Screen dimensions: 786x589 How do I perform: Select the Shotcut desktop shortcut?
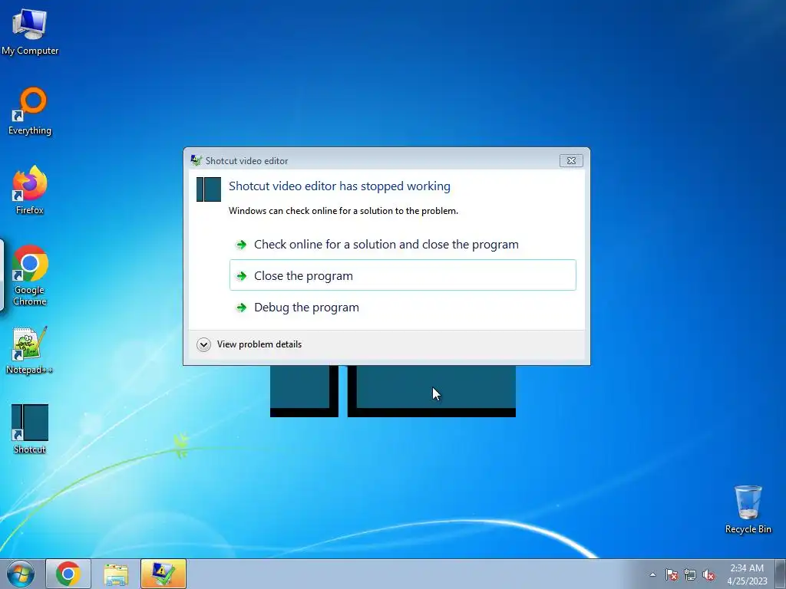[30, 429]
